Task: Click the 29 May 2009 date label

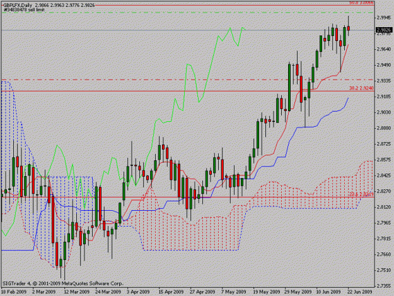Action: tap(298, 292)
